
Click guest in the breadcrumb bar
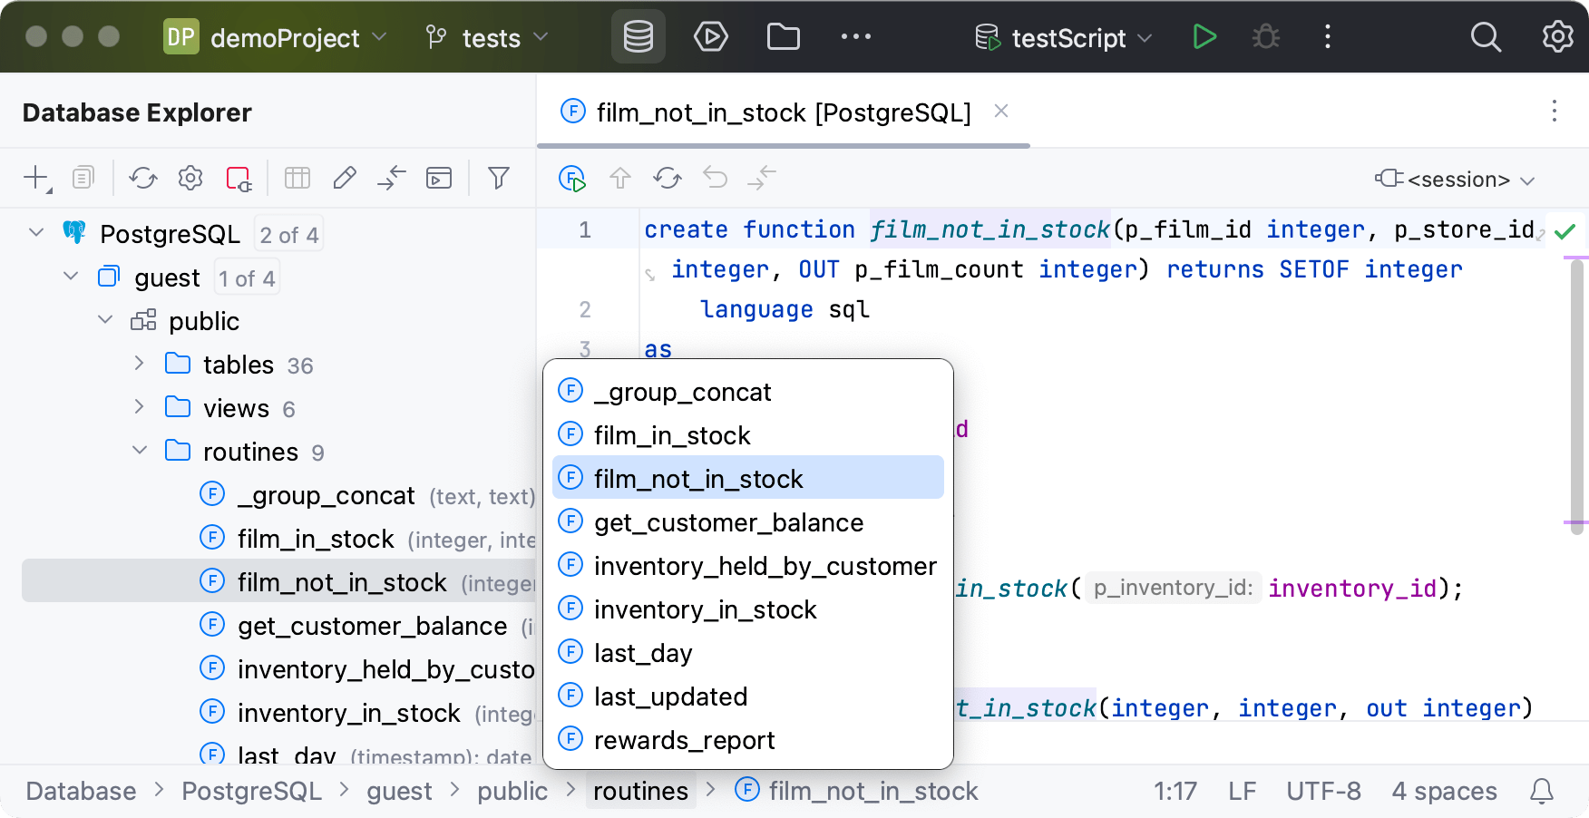(x=399, y=792)
